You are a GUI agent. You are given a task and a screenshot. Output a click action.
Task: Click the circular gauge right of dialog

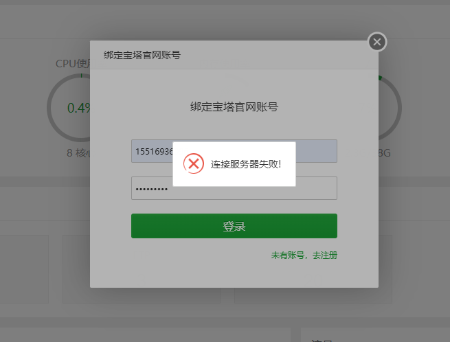pos(390,108)
